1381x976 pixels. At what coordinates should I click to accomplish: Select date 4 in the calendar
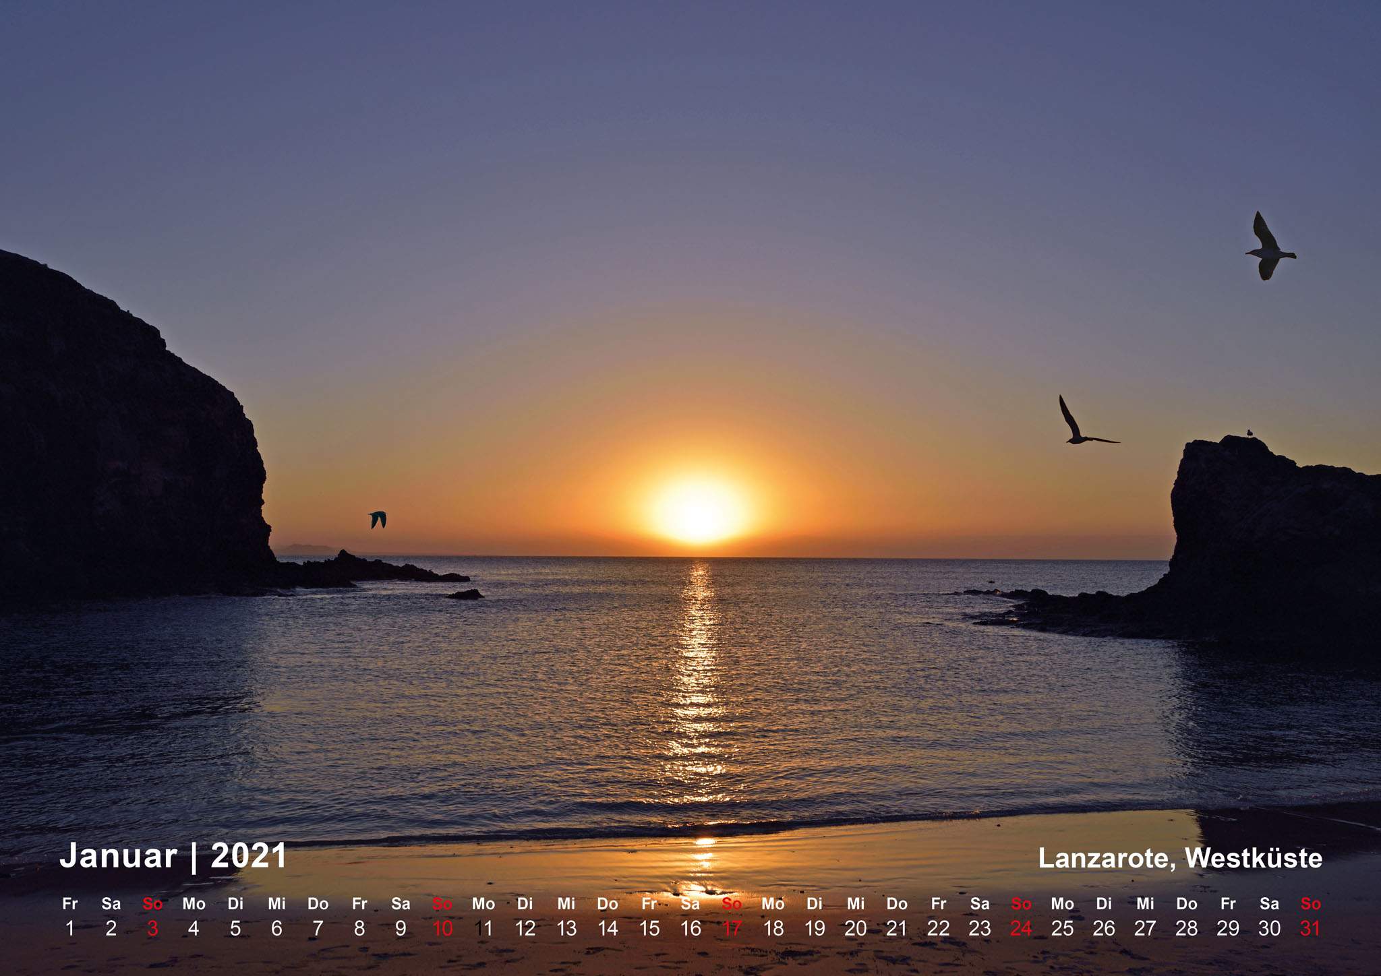click(194, 929)
